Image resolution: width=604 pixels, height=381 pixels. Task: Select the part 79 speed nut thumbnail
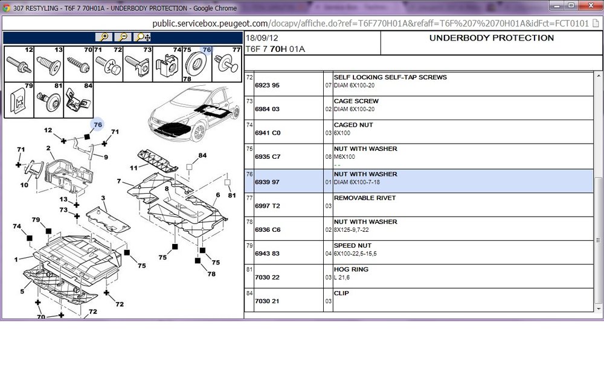[19, 100]
